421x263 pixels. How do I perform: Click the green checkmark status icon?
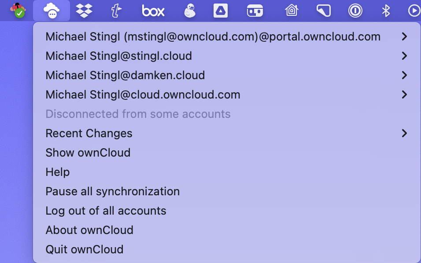[18, 13]
